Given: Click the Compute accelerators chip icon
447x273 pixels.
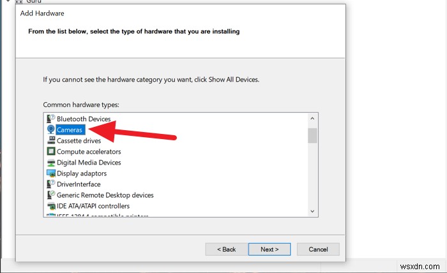Looking at the screenshot, I should coord(51,151).
